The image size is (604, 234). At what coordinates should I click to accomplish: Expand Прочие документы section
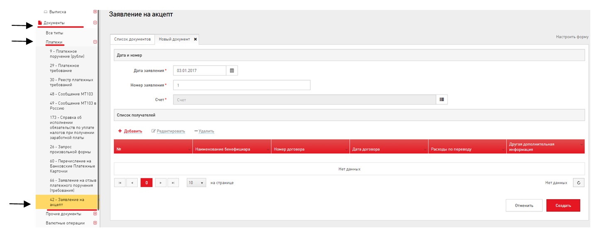click(95, 214)
